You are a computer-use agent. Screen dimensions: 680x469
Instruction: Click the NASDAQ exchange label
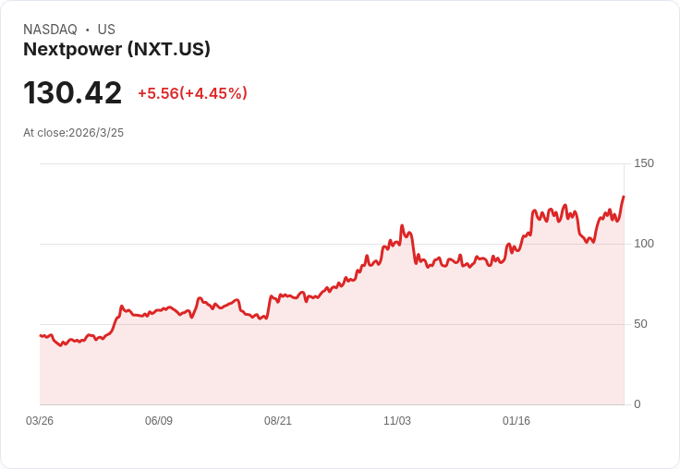pyautogui.click(x=50, y=30)
